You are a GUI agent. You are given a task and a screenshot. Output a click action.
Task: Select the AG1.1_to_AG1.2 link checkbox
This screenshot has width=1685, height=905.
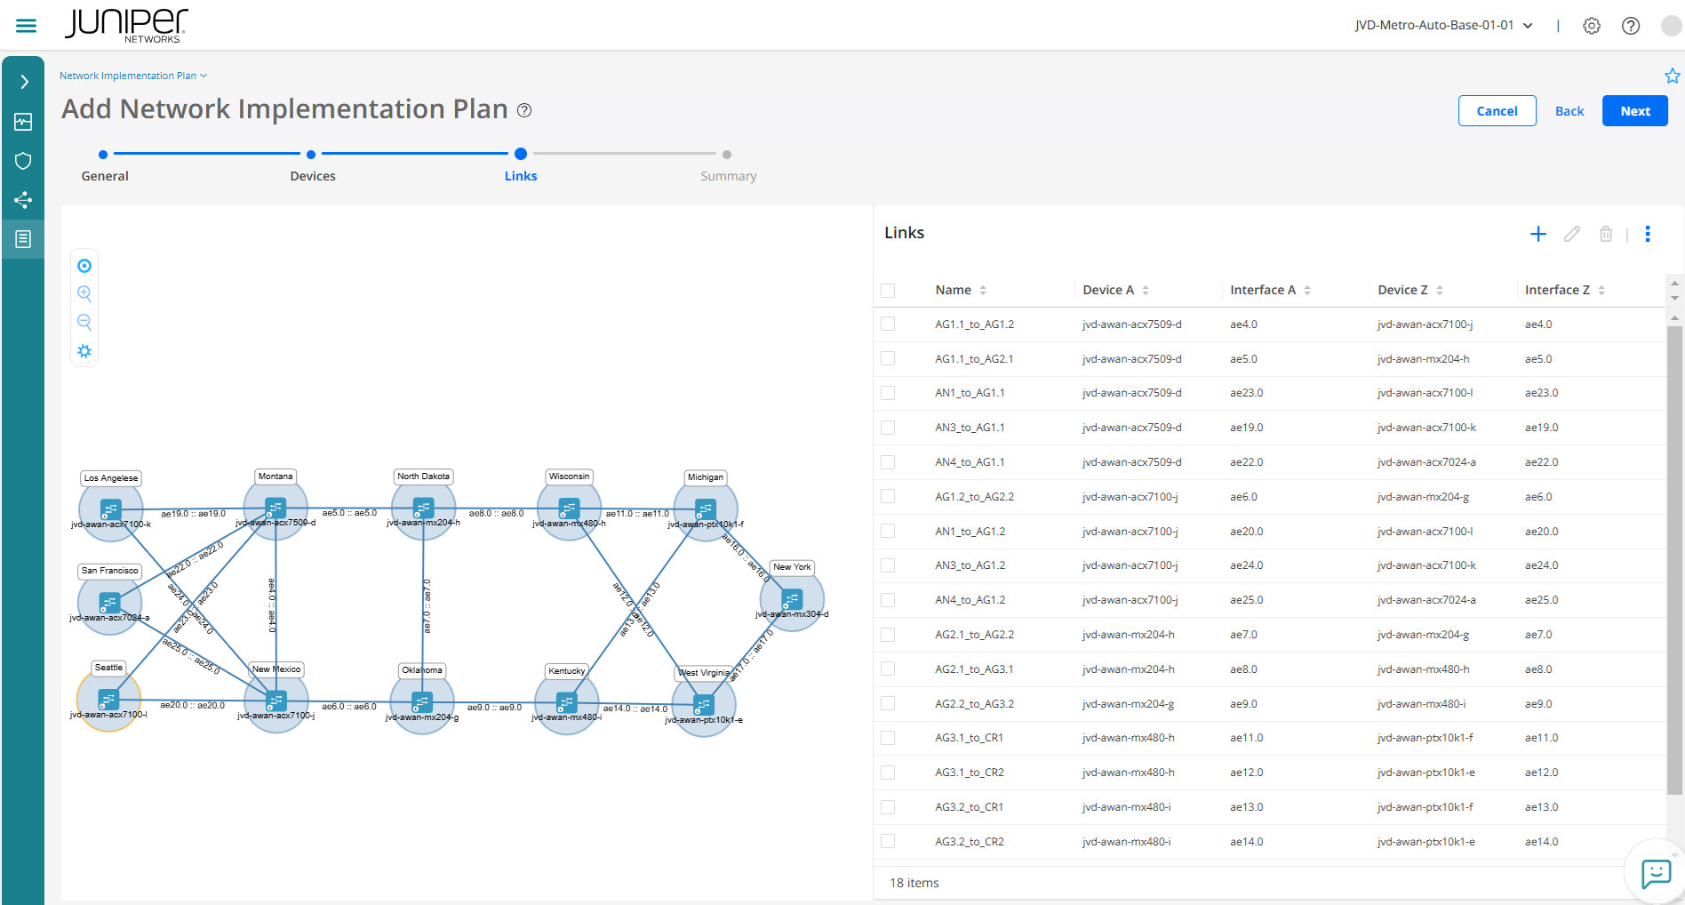(x=888, y=324)
